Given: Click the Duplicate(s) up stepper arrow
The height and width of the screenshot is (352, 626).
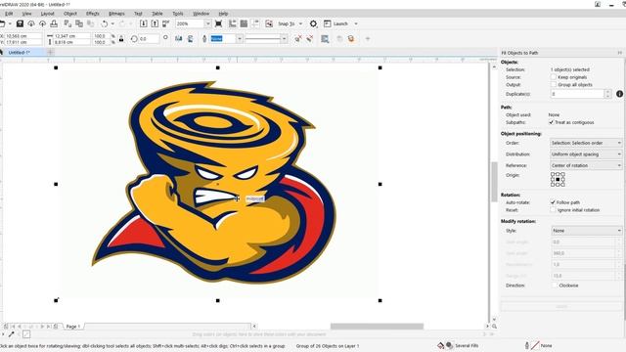Looking at the screenshot, I should [x=607, y=92].
